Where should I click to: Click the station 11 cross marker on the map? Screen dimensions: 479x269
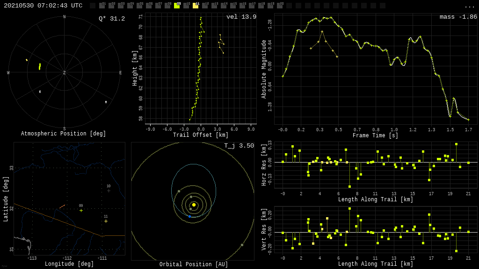click(x=106, y=221)
